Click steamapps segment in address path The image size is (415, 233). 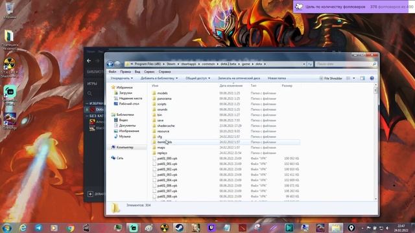point(189,64)
